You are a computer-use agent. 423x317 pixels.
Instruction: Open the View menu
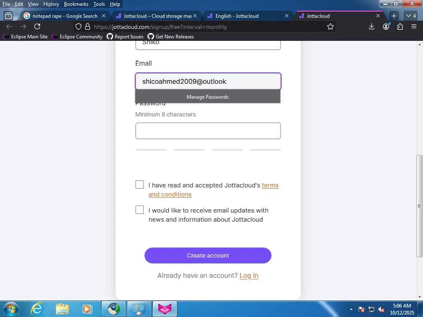click(33, 4)
